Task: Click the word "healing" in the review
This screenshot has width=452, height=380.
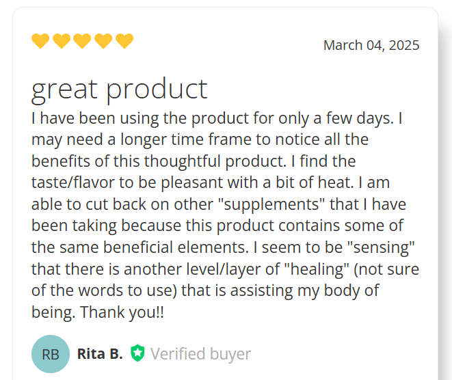Action: [x=317, y=269]
